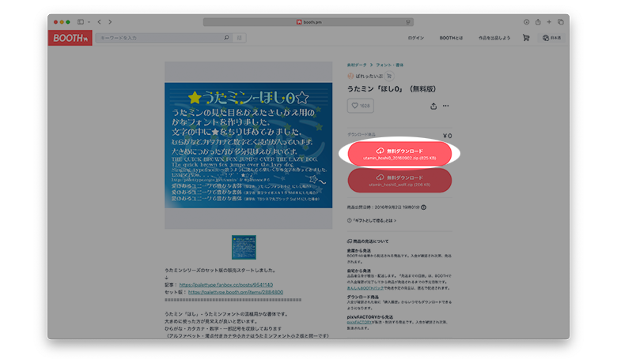Open 「ギフトとして贈る」とは link

click(372, 220)
